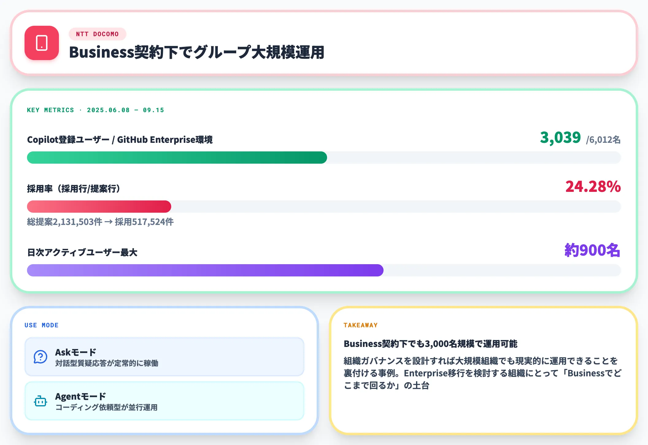This screenshot has height=445, width=648.
Task: Click the KEY METRICS date range label
Action: pos(95,110)
